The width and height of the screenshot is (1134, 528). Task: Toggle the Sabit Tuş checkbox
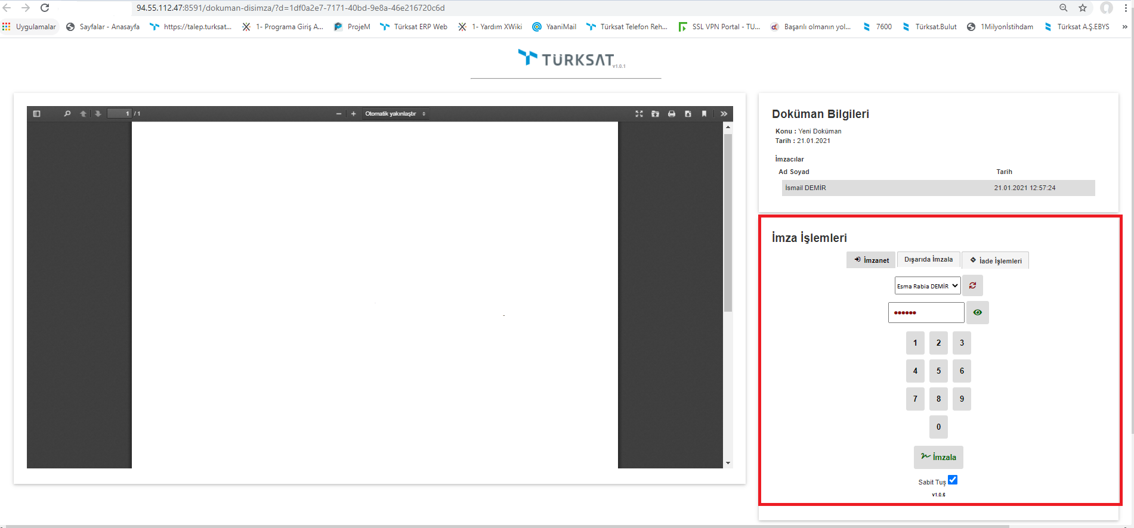click(x=953, y=480)
